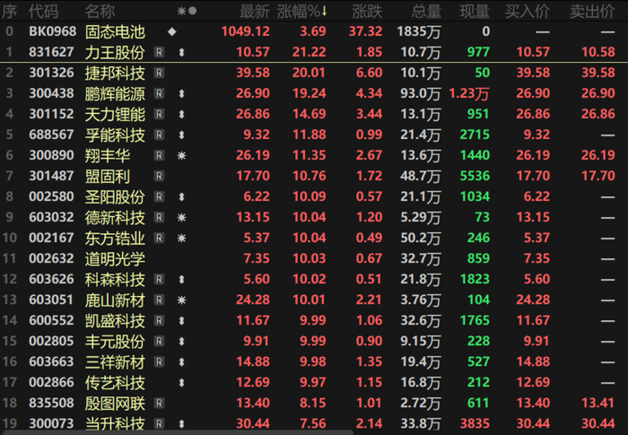Click the up-down arrow marker in 科森科技 row

(181, 280)
